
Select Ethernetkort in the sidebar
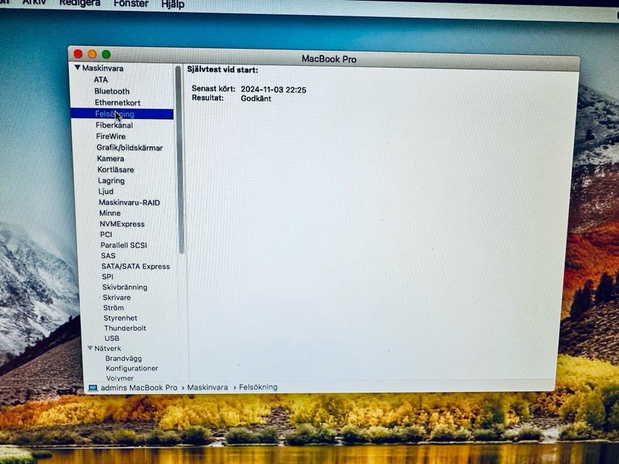pos(117,102)
